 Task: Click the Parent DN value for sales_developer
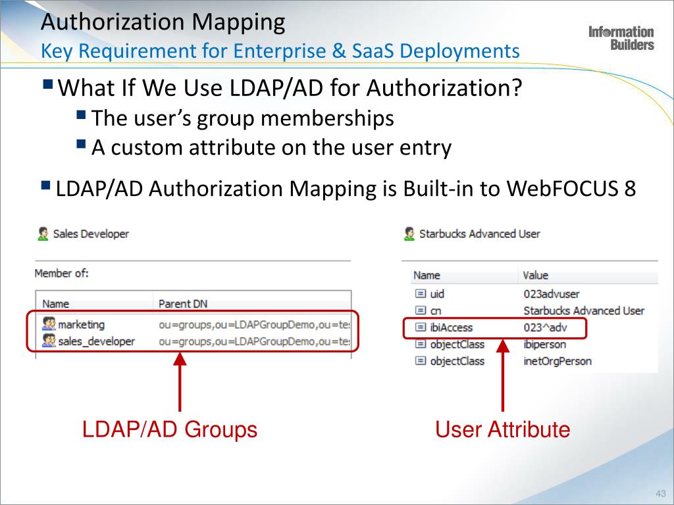pos(254,341)
